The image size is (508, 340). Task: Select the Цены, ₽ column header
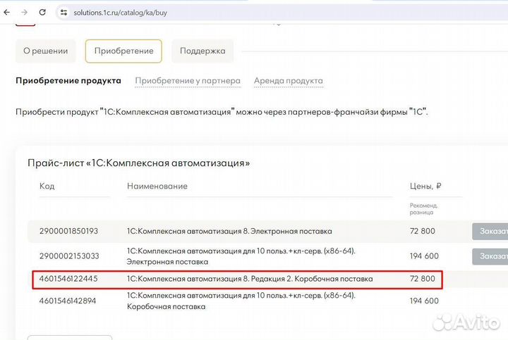tap(425, 186)
